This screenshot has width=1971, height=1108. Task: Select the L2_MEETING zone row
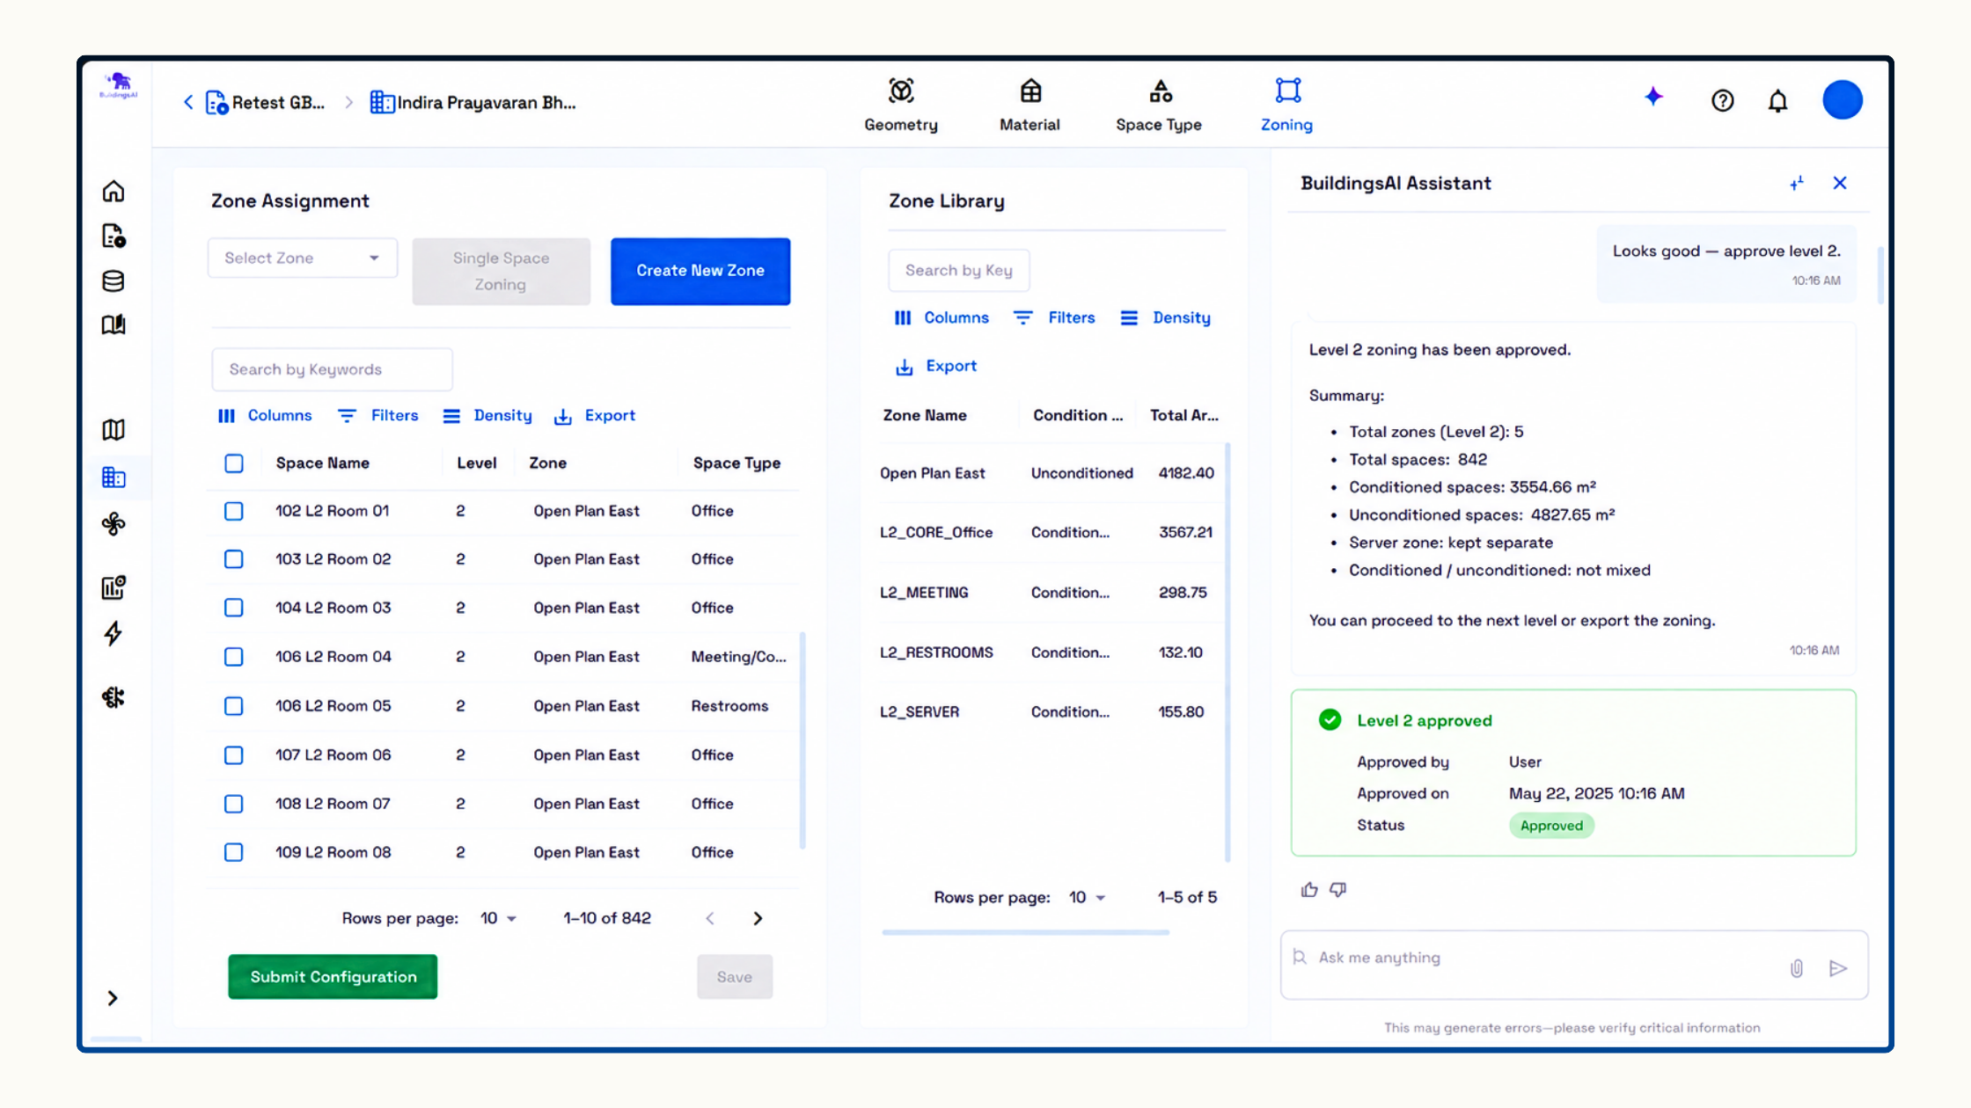coord(1050,593)
